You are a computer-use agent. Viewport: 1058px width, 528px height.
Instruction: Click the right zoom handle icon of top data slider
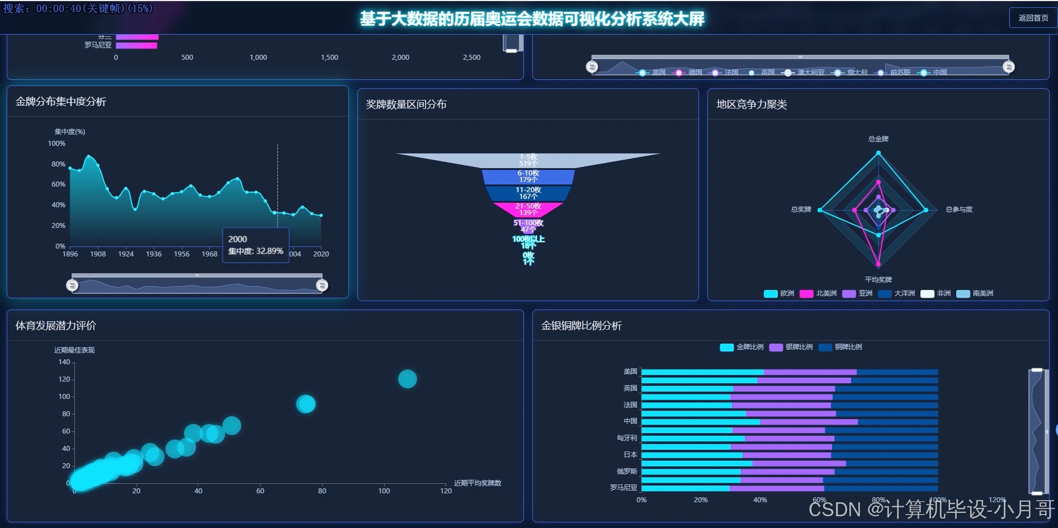click(x=1009, y=66)
